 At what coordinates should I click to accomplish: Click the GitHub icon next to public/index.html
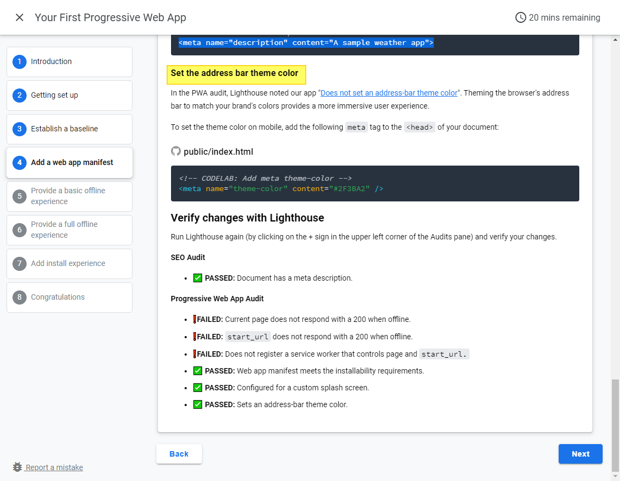(x=175, y=151)
